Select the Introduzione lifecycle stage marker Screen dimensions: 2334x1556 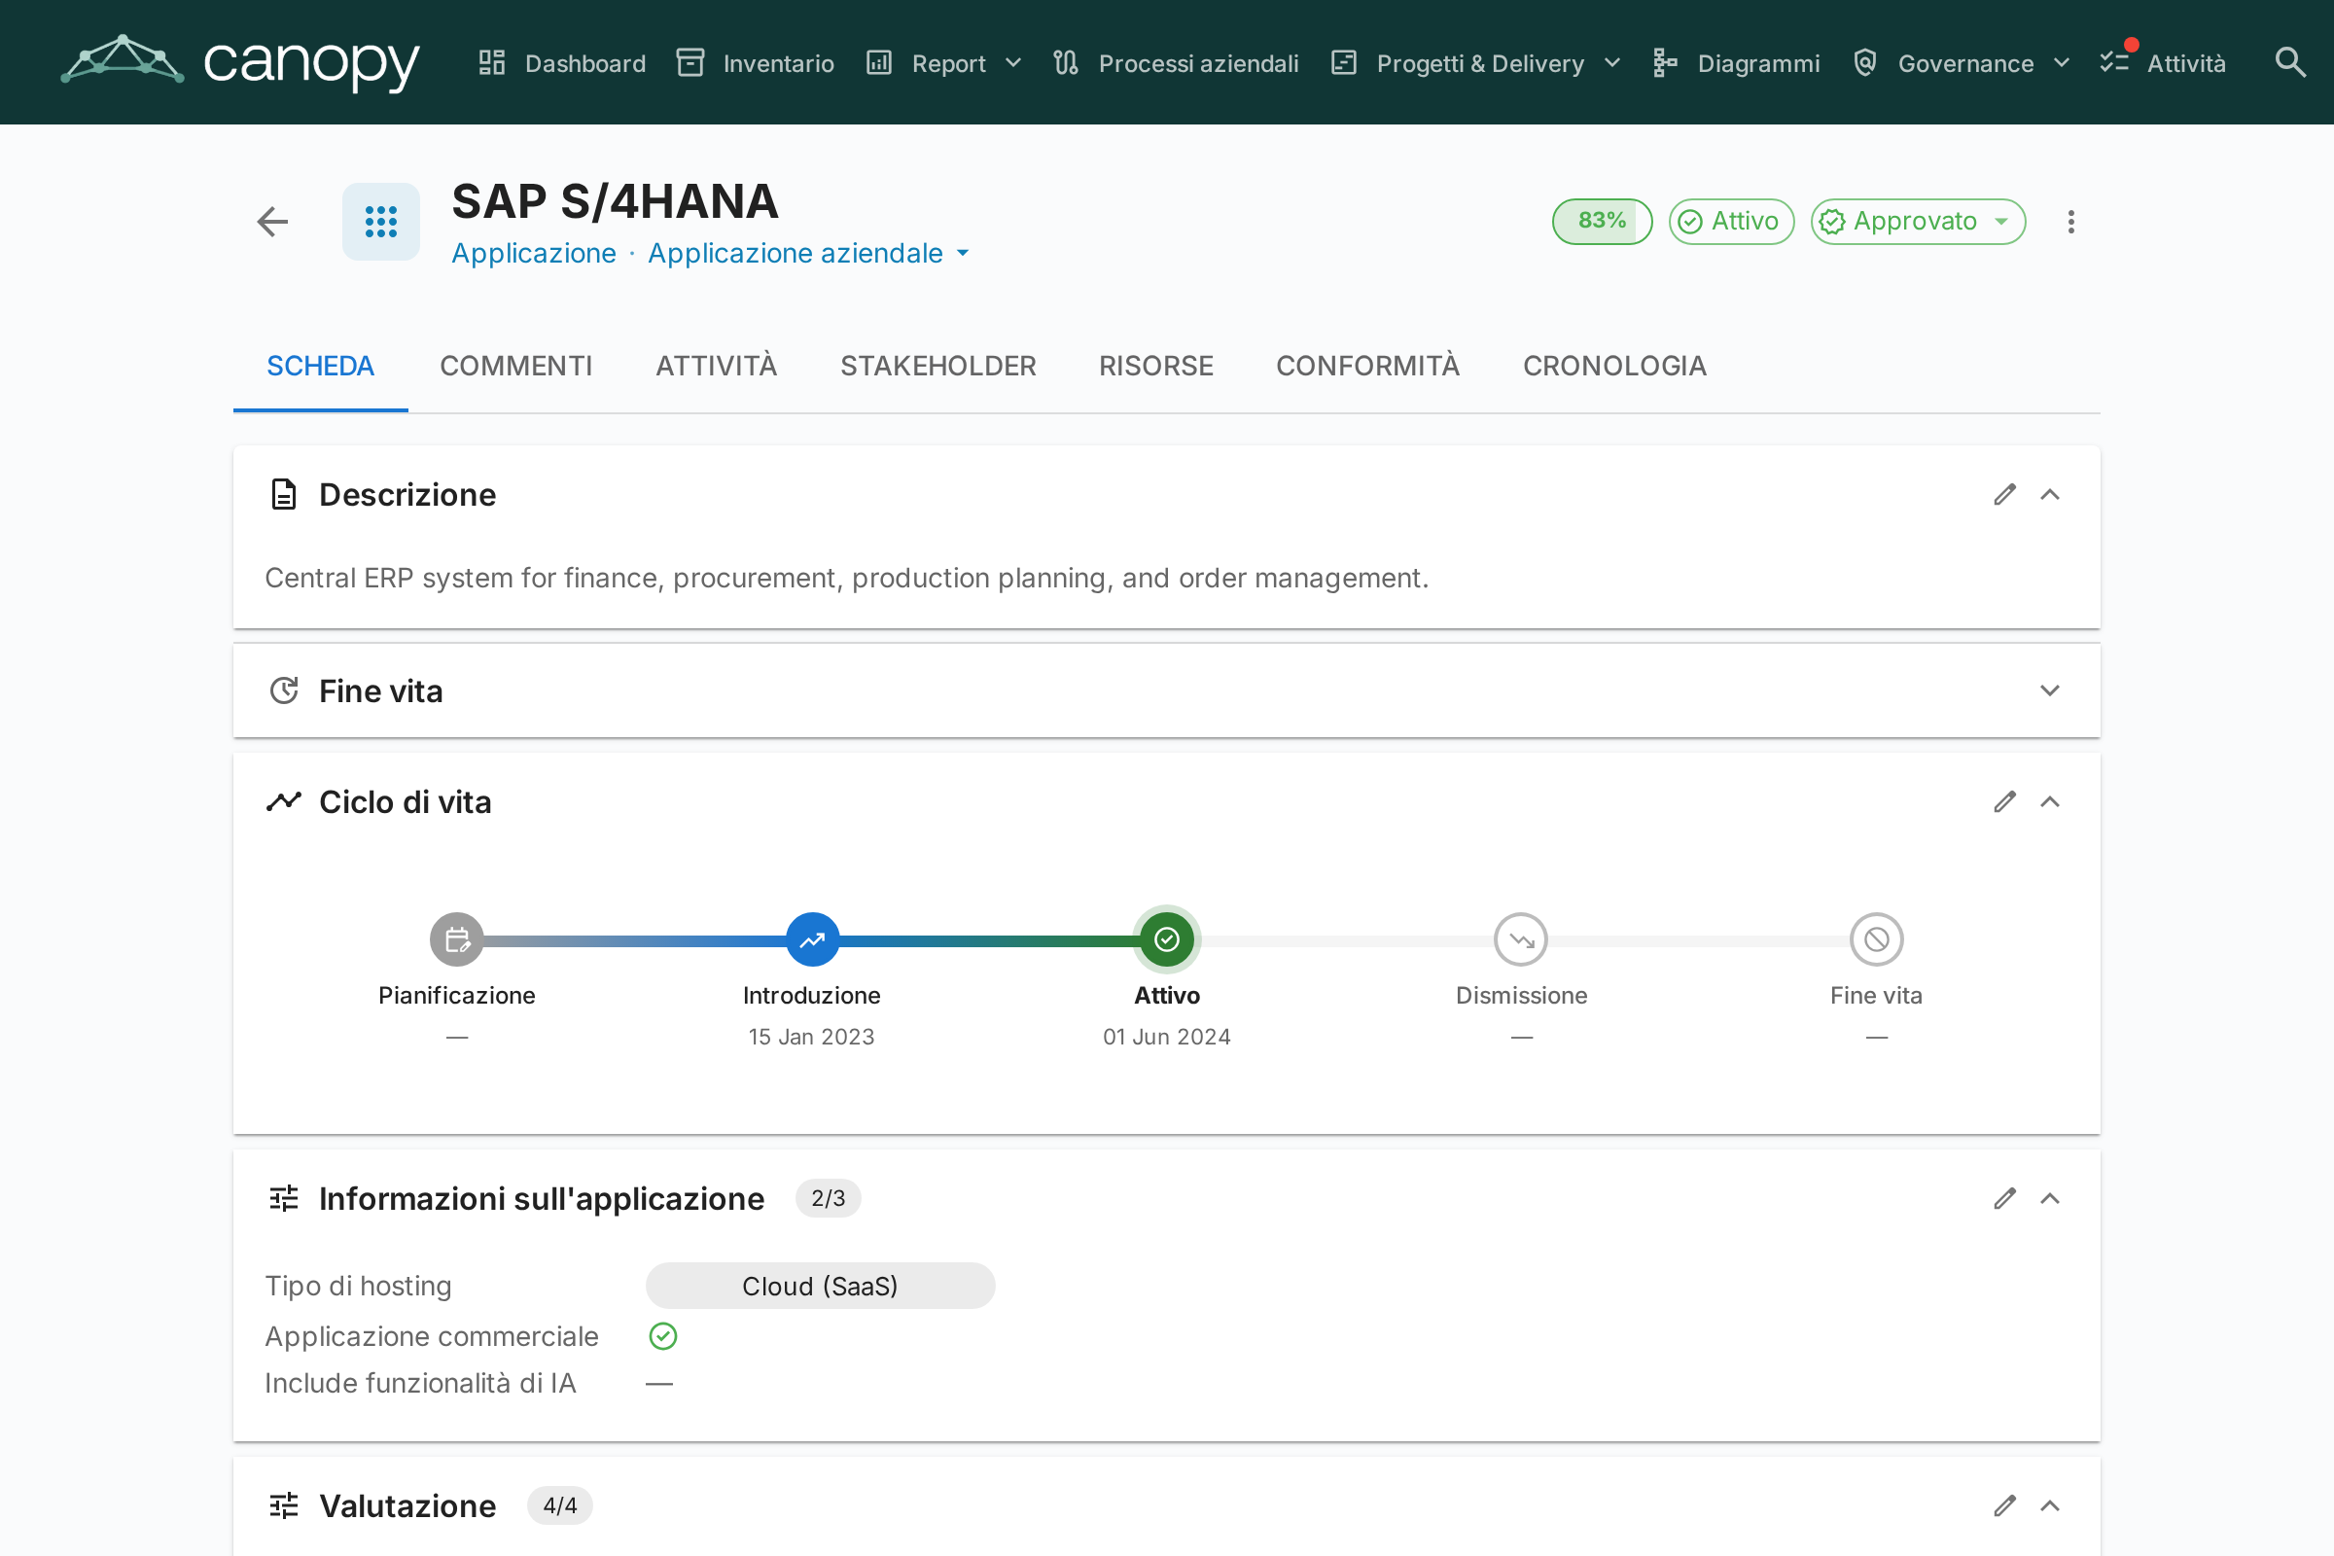click(x=812, y=938)
